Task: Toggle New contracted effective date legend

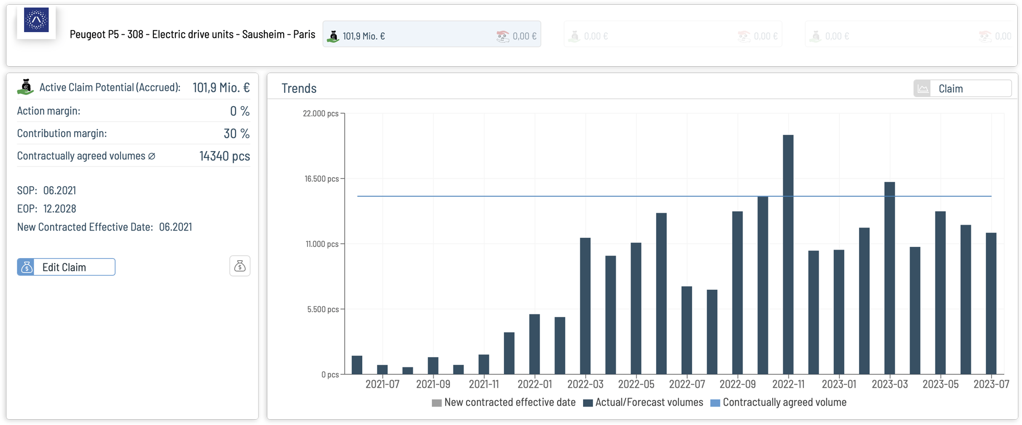Action: (x=503, y=402)
